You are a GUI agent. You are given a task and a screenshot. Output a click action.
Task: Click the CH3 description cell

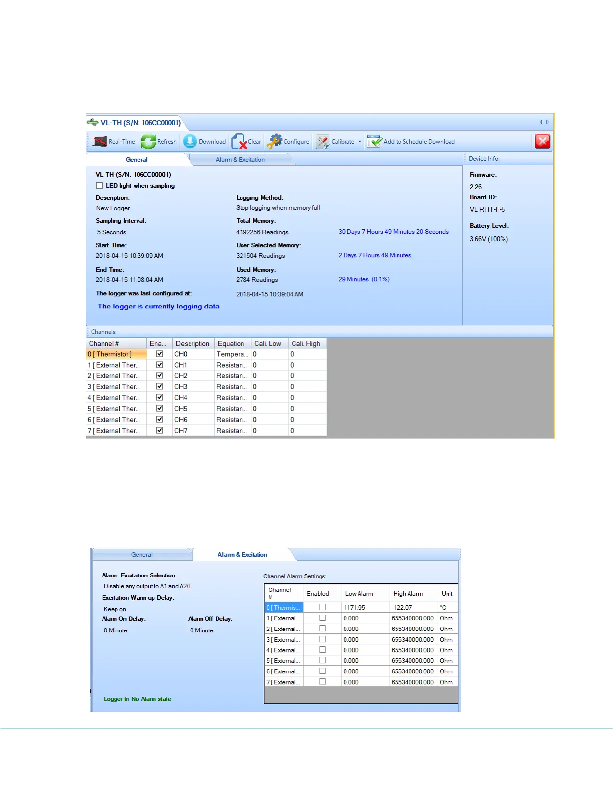[193, 386]
